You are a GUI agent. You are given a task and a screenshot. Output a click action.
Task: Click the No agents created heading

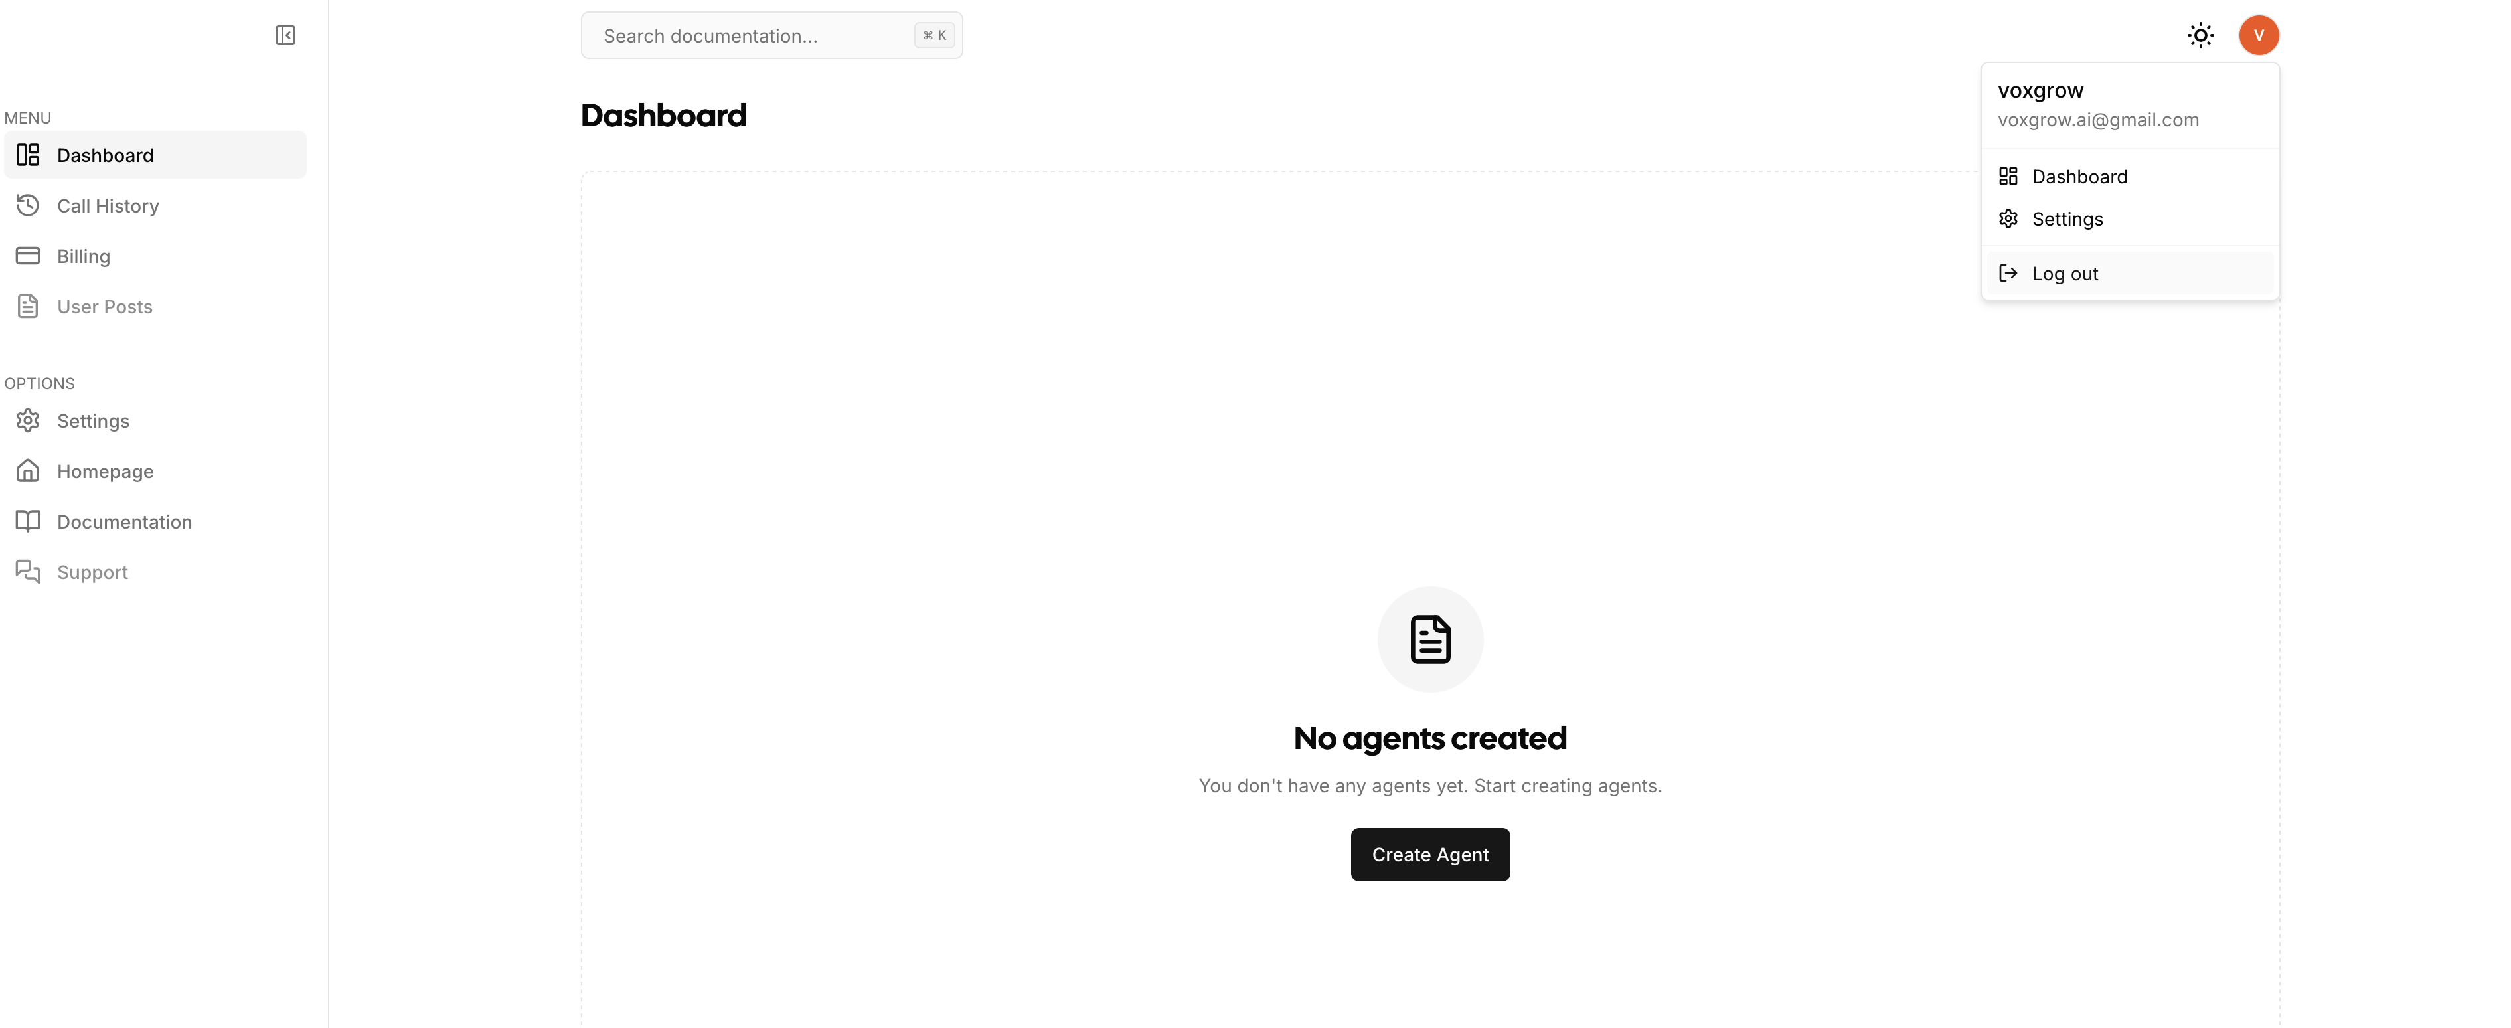coord(1430,738)
